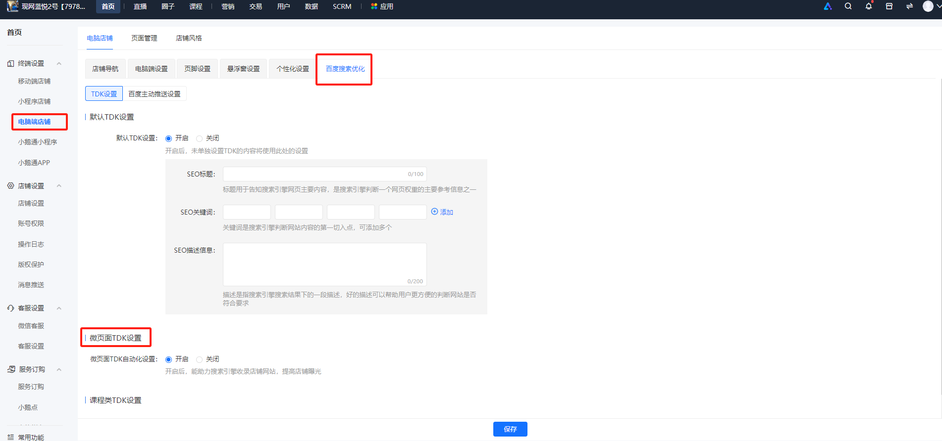Open the search magnifier icon in top bar
Screen dimensions: 942x441
(848, 6)
